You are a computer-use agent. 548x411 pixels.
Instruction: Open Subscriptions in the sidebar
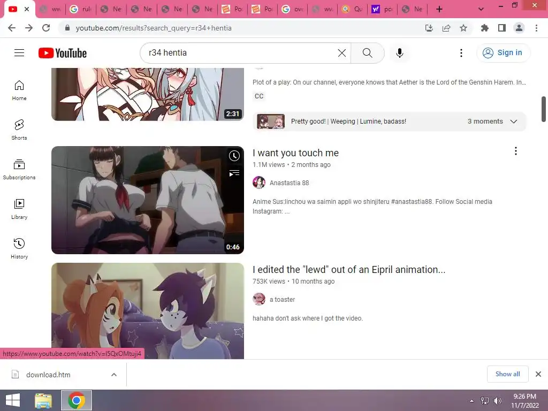tap(19, 169)
